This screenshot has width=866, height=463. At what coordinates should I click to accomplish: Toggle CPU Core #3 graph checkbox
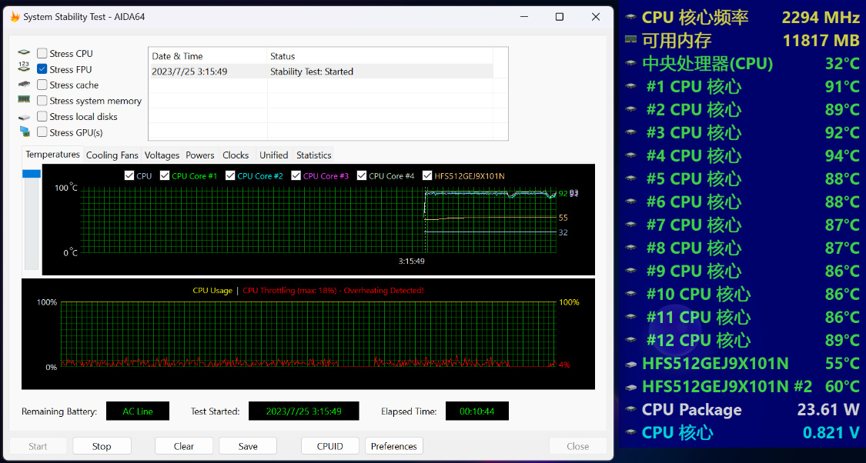296,175
